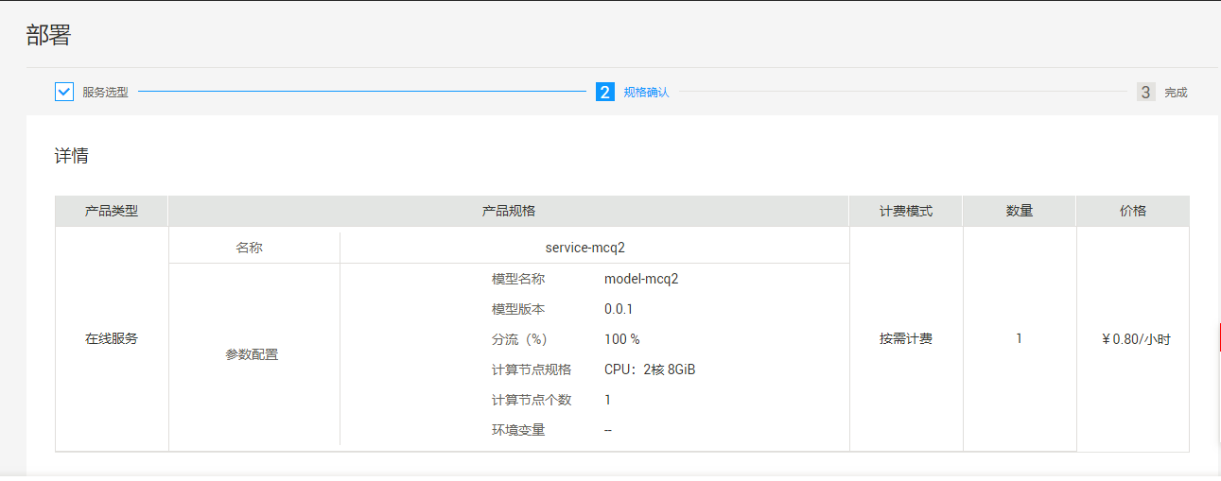Click the 参数配置 row label
Image resolution: width=1221 pixels, height=481 pixels.
pos(252,354)
